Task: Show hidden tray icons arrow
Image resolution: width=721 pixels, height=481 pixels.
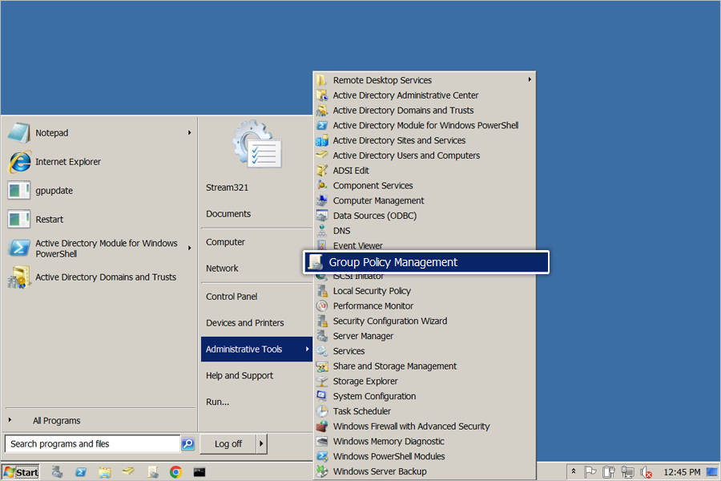Action: [574, 471]
